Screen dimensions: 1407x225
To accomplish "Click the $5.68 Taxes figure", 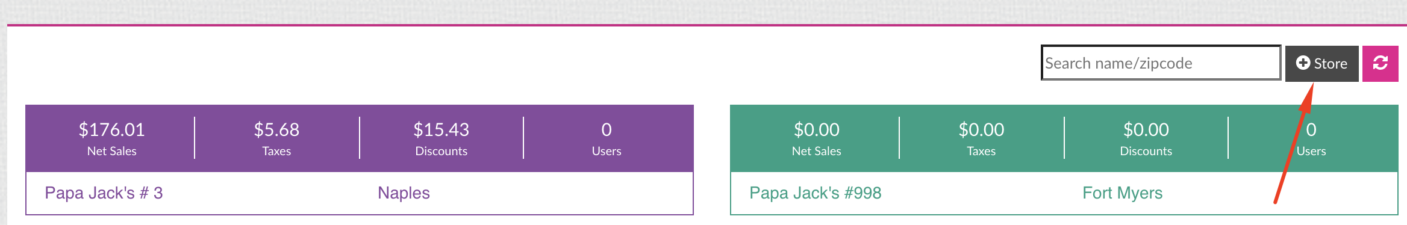I will 276,129.
